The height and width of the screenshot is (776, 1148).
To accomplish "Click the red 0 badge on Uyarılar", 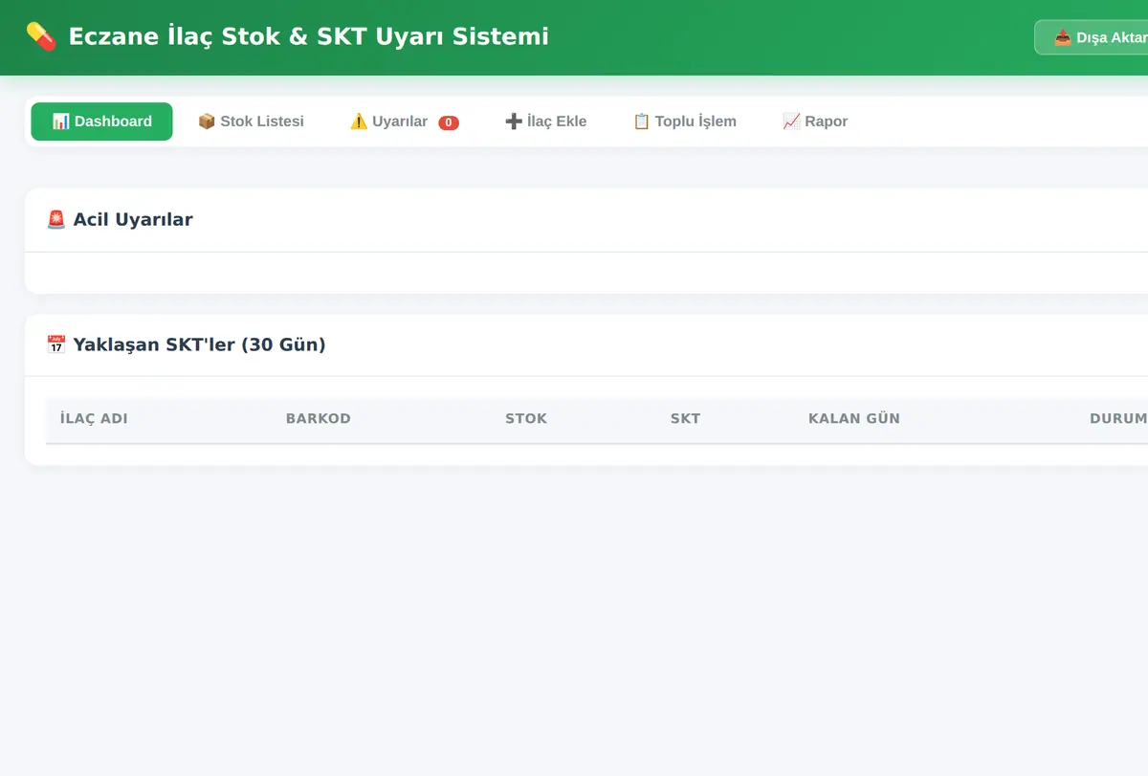I will click(449, 122).
